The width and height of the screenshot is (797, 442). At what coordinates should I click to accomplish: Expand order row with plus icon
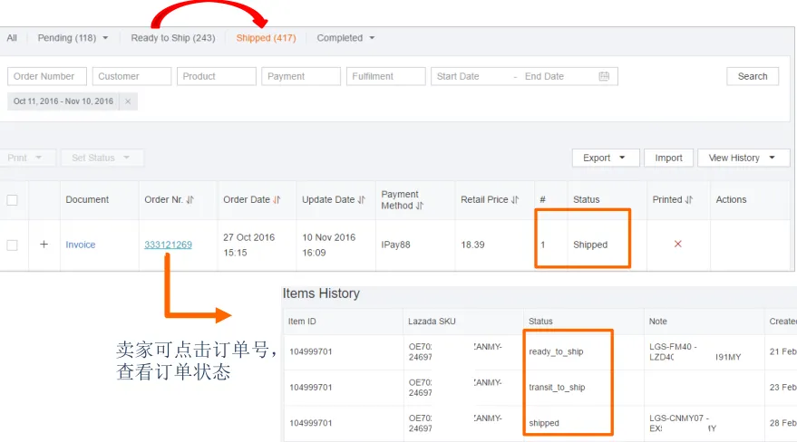pyautogui.click(x=44, y=245)
